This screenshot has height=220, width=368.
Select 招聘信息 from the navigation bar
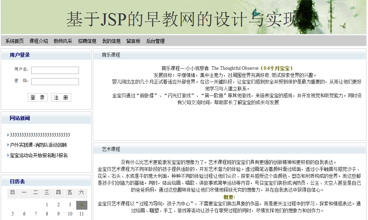click(87, 41)
